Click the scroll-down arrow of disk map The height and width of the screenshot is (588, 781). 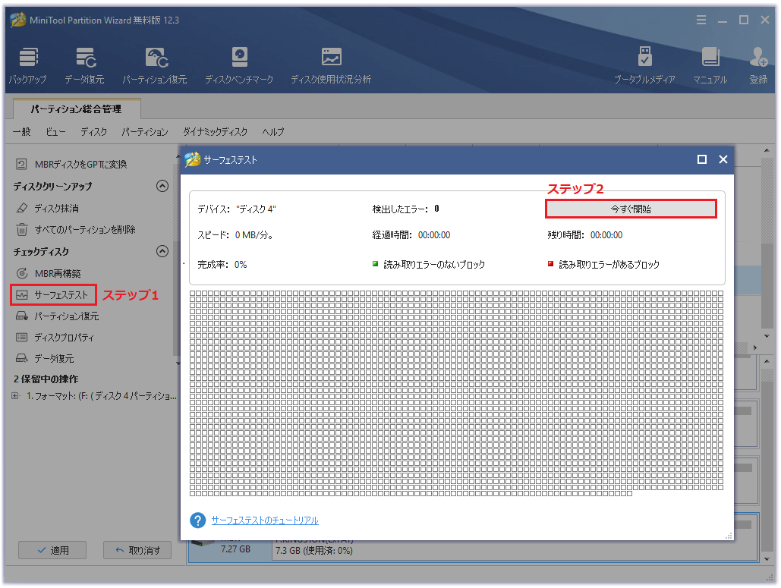tap(767, 559)
